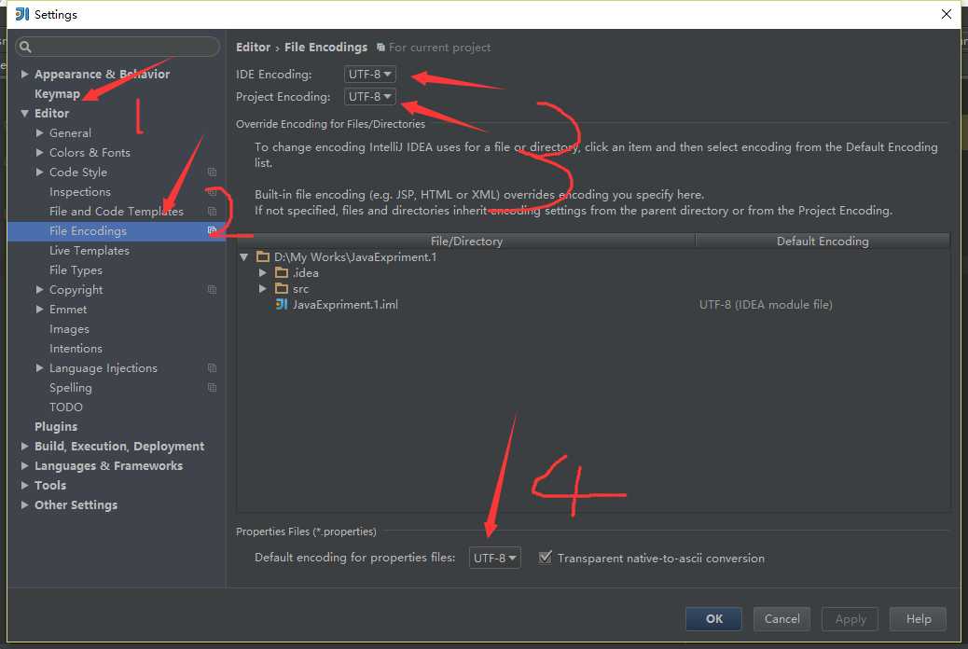Screen dimensions: 968x649
Task: Click the project-level icon beside Copyright
Action: (212, 290)
